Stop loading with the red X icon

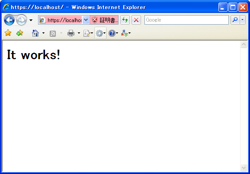136,20
